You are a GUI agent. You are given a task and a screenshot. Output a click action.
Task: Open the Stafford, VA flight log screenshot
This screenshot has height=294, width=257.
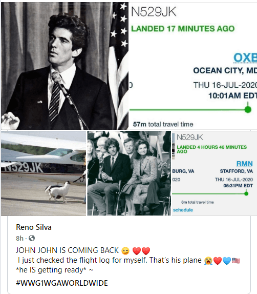tap(215, 173)
